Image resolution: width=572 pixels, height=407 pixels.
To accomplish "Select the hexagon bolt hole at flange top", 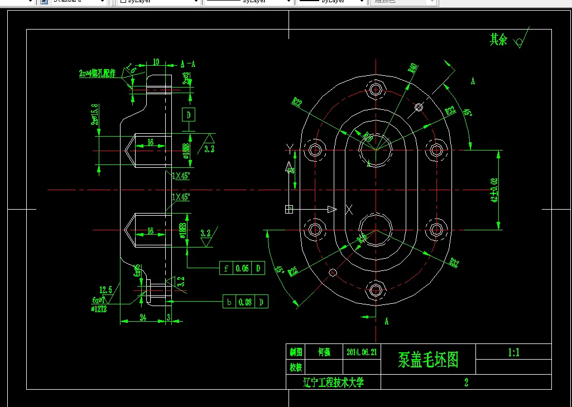I will coord(376,89).
